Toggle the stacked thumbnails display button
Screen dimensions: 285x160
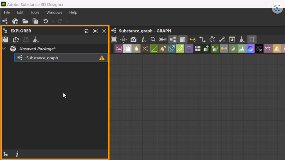[183, 39]
